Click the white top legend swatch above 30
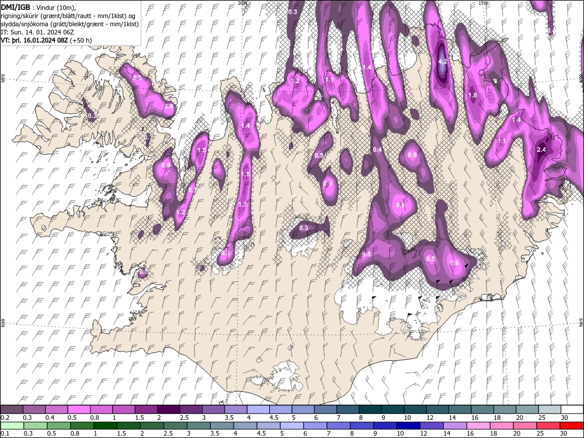Screen dimensions: 584x438 572,409
